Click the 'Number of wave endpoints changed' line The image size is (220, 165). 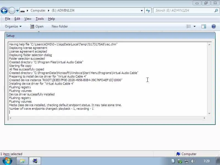51,109
